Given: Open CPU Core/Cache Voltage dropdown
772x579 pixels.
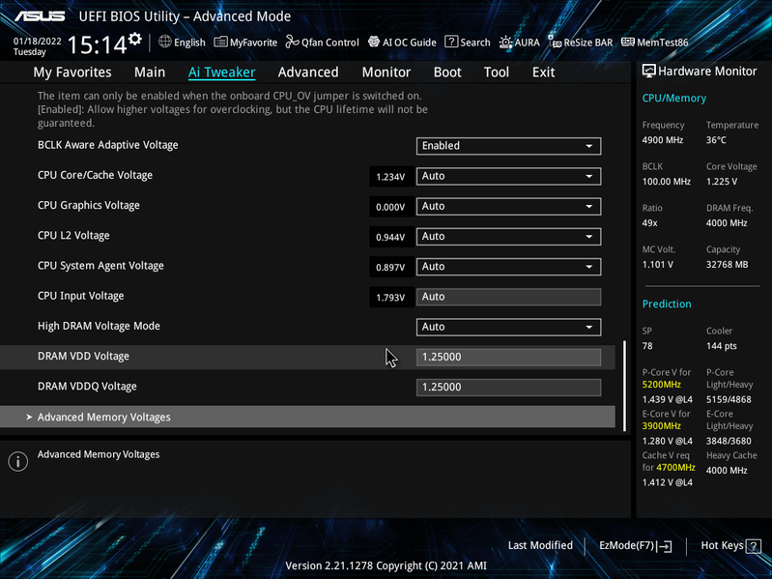Looking at the screenshot, I should pos(508,176).
